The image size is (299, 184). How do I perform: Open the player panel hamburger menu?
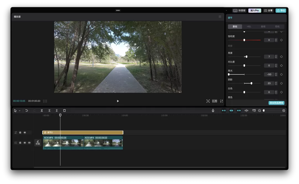coord(220,17)
